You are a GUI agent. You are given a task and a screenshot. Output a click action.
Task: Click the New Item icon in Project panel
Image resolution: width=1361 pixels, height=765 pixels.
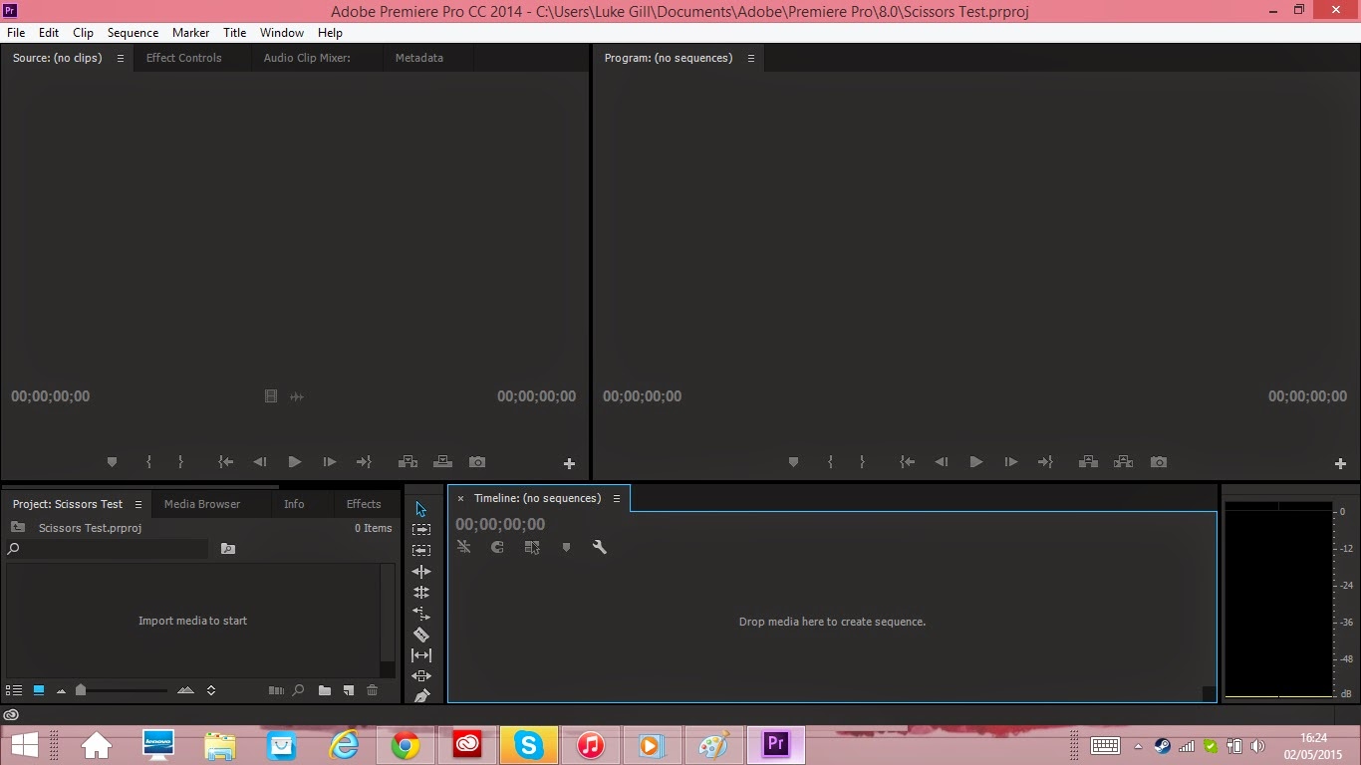coord(349,690)
